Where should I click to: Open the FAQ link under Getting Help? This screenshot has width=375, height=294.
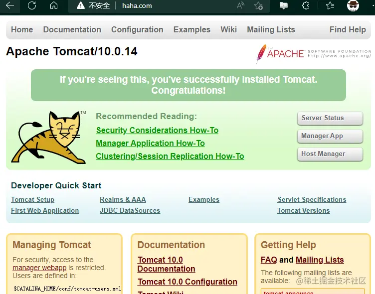(x=269, y=260)
